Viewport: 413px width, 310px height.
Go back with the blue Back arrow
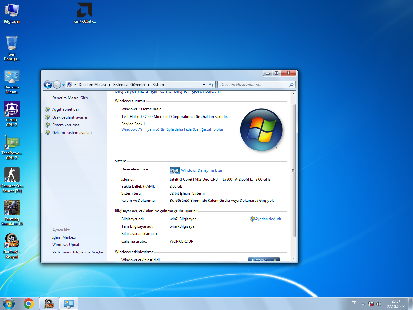48,85
